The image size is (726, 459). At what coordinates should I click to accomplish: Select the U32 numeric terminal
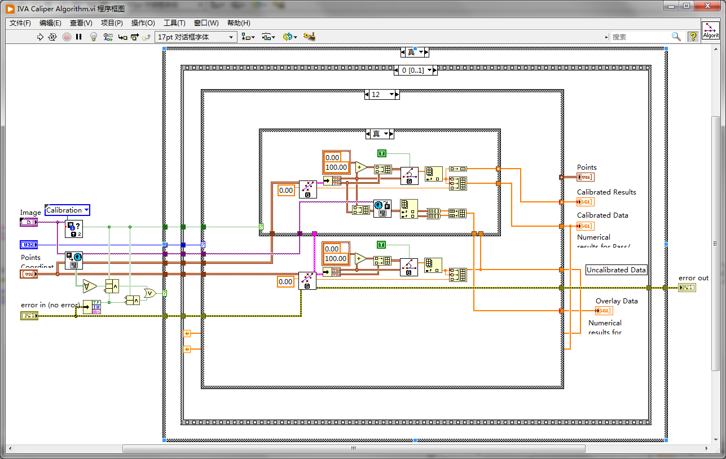pyautogui.click(x=28, y=245)
